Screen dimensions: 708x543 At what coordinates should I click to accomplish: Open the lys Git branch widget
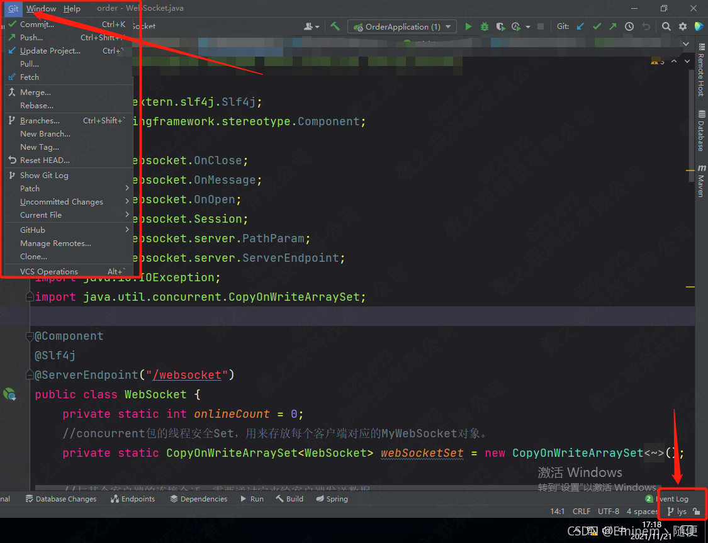pos(677,512)
